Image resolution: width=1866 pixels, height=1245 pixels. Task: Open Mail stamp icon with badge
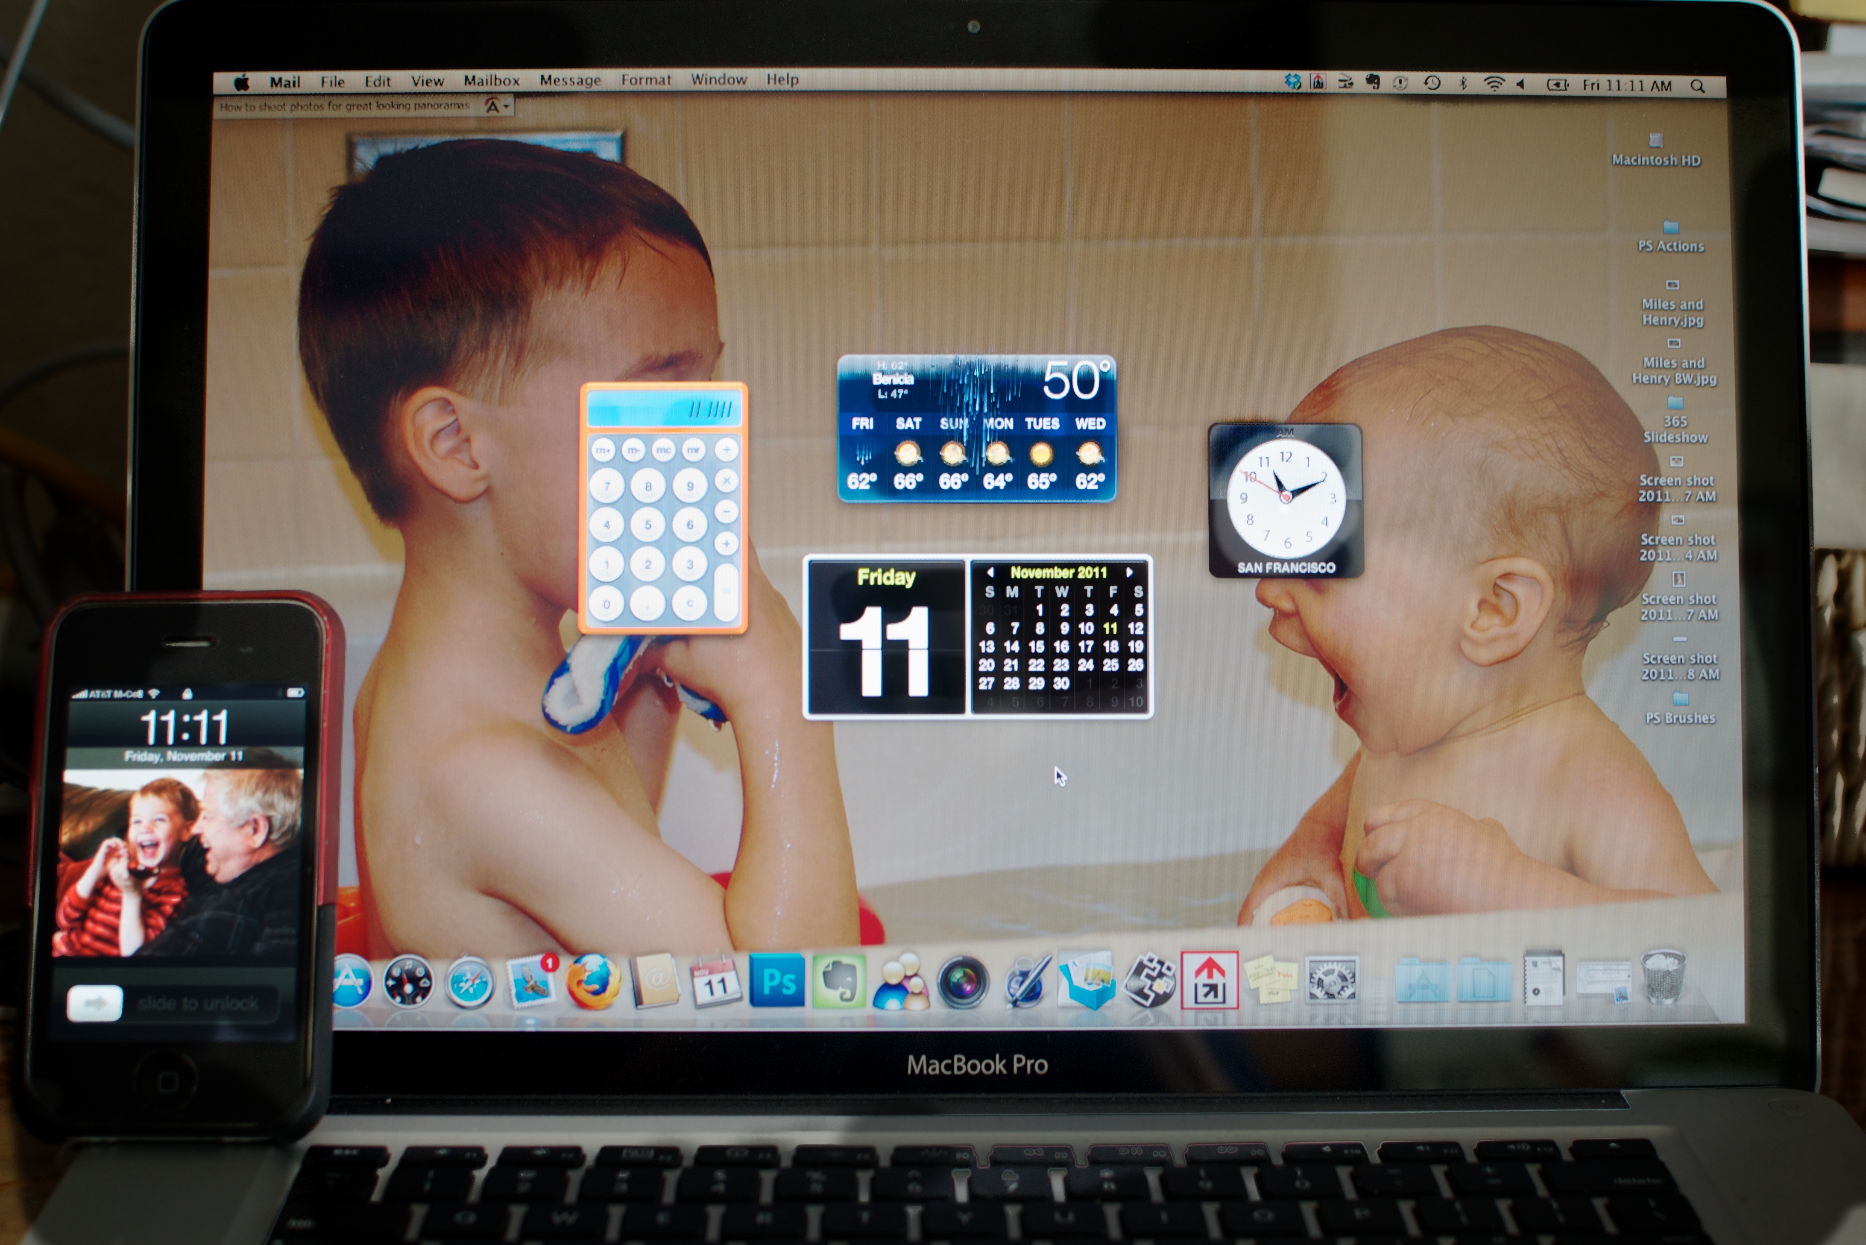[x=531, y=981]
